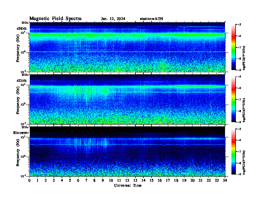Click the 'dD/dt' panel label

point(22,80)
